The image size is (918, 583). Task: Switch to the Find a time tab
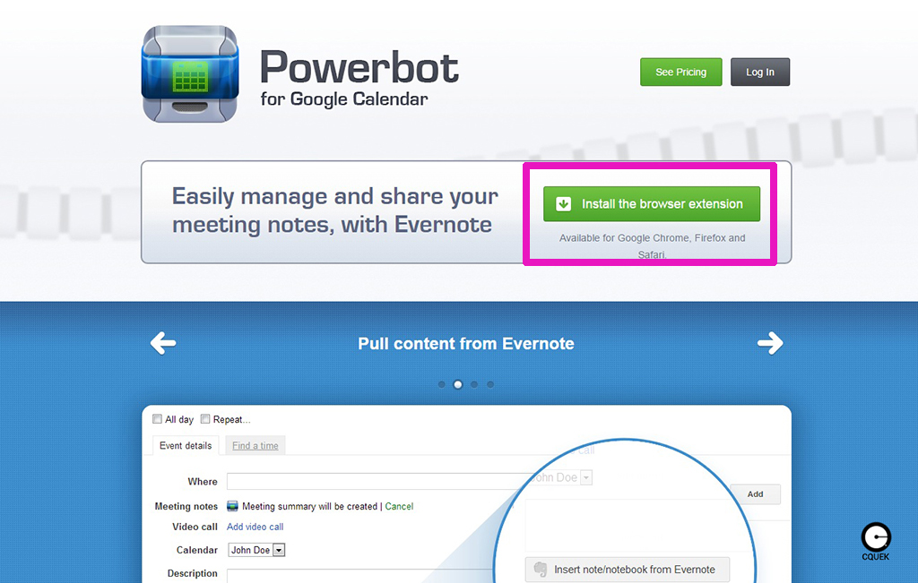click(x=255, y=446)
